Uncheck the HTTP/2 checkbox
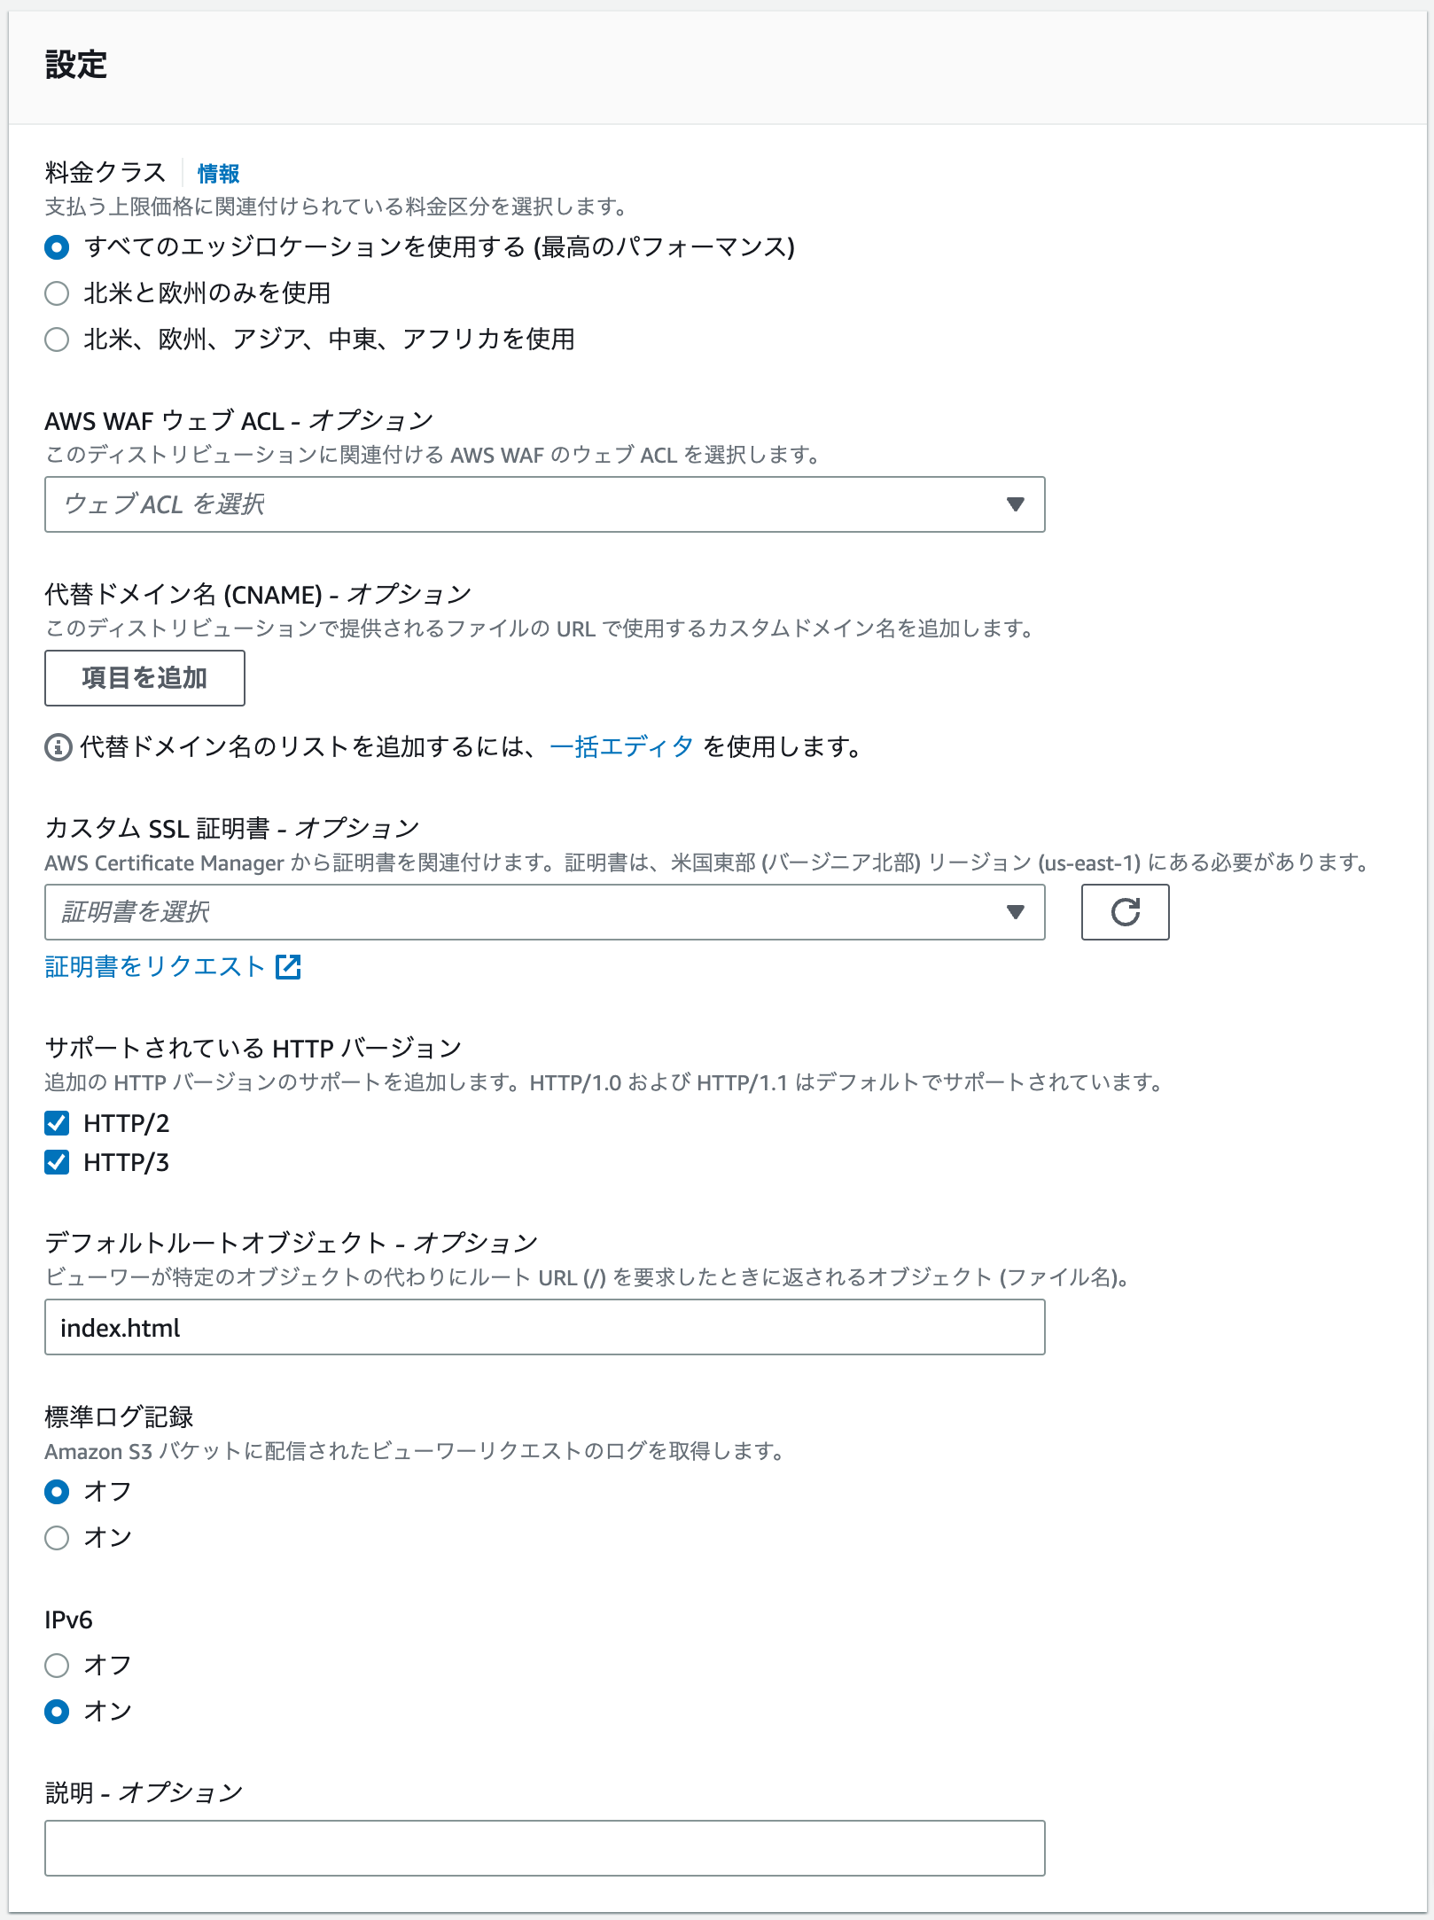The height and width of the screenshot is (1920, 1434). tap(57, 1123)
